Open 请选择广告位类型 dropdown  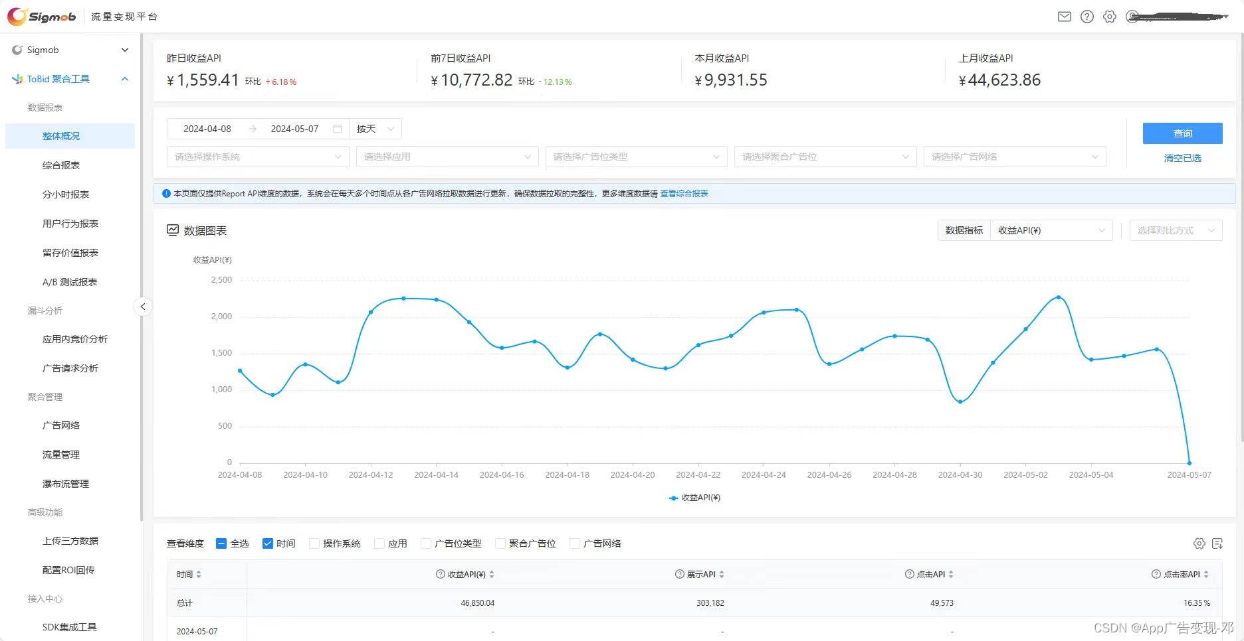coord(637,157)
